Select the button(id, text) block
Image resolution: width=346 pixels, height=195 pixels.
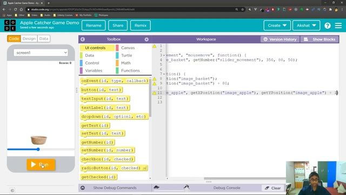click(102, 90)
